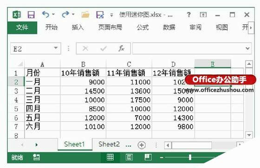This screenshot has width=260, height=168.
Task: Show more sheets via the ellipsis
Action: click(x=128, y=145)
